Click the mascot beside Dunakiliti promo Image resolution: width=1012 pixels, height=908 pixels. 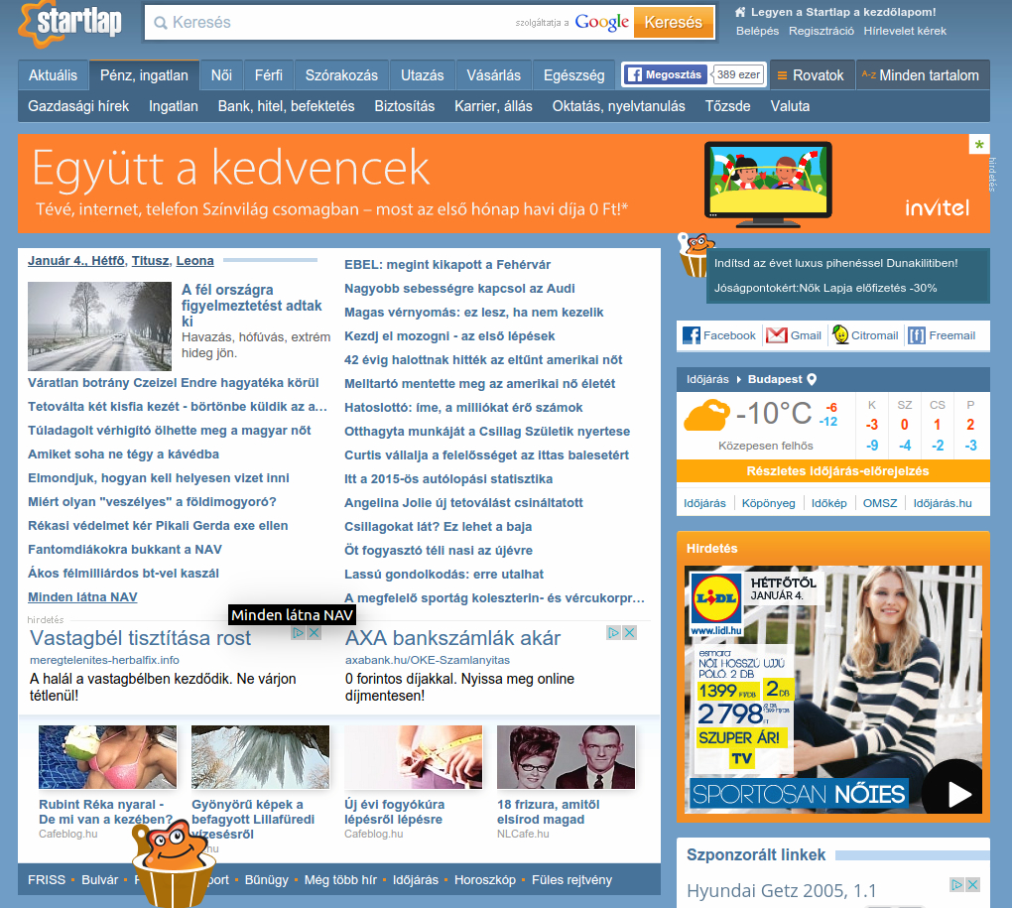point(696,256)
